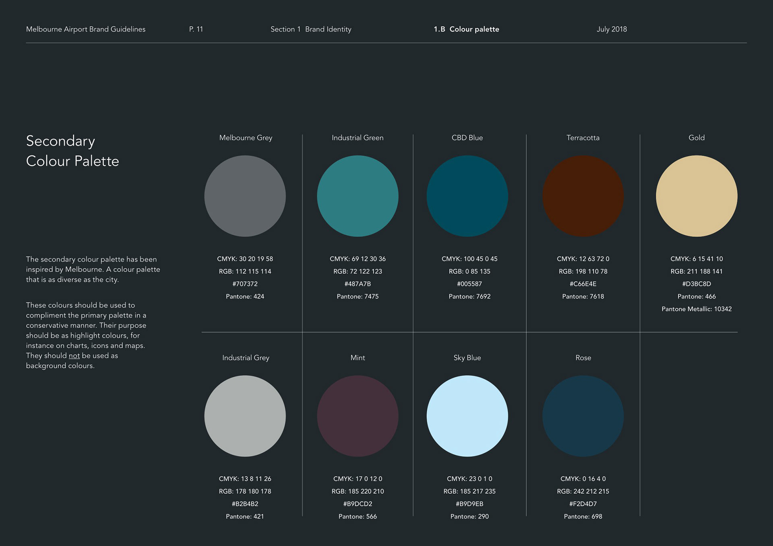The width and height of the screenshot is (773, 546).
Task: Select the circle under Rose label
Action: [583, 416]
